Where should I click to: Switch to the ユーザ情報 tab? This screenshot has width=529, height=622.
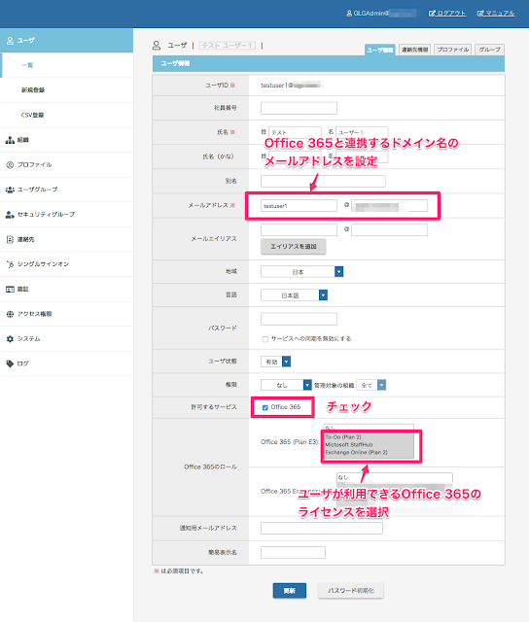point(380,50)
